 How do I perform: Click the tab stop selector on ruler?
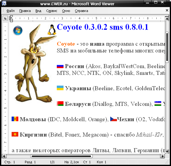5,18
